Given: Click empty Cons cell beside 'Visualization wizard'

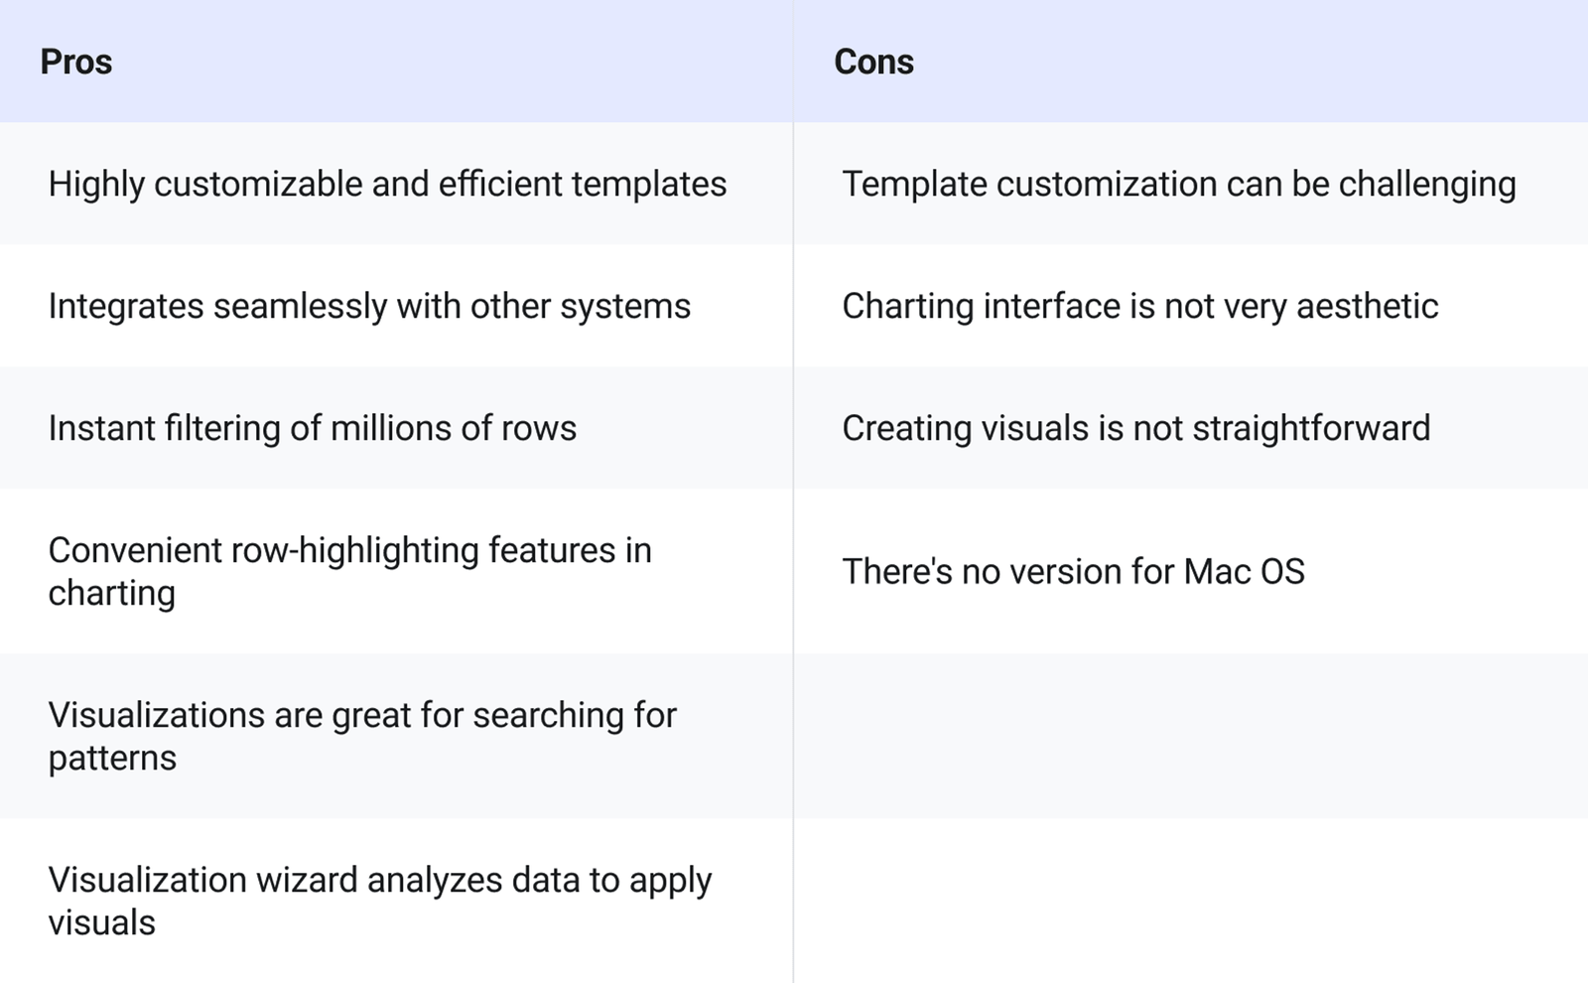Looking at the screenshot, I should 1191,901.
